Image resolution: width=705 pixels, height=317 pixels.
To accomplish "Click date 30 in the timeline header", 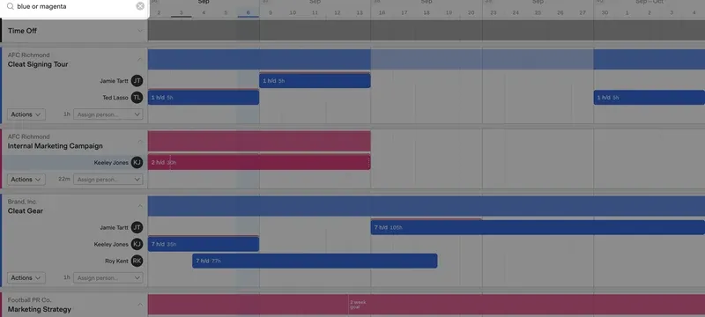I will click(605, 12).
